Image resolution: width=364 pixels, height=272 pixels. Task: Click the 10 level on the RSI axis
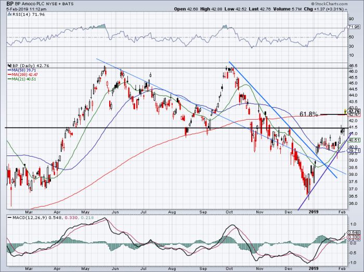click(x=351, y=55)
